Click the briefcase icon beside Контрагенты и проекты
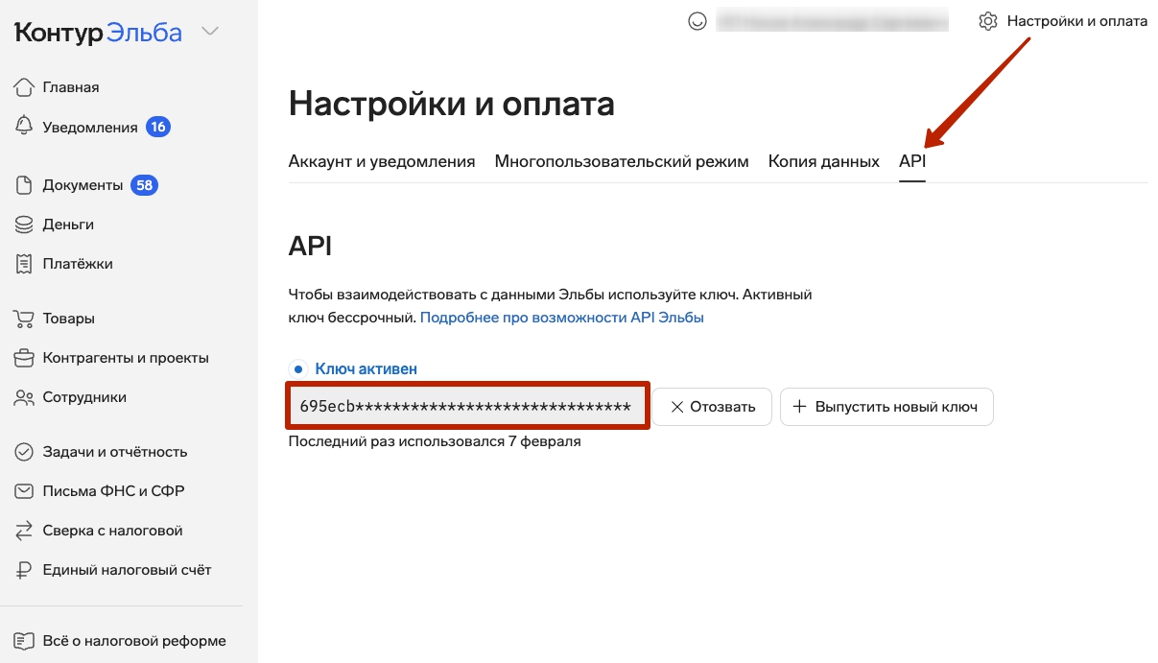The image size is (1158, 663). pyautogui.click(x=24, y=358)
